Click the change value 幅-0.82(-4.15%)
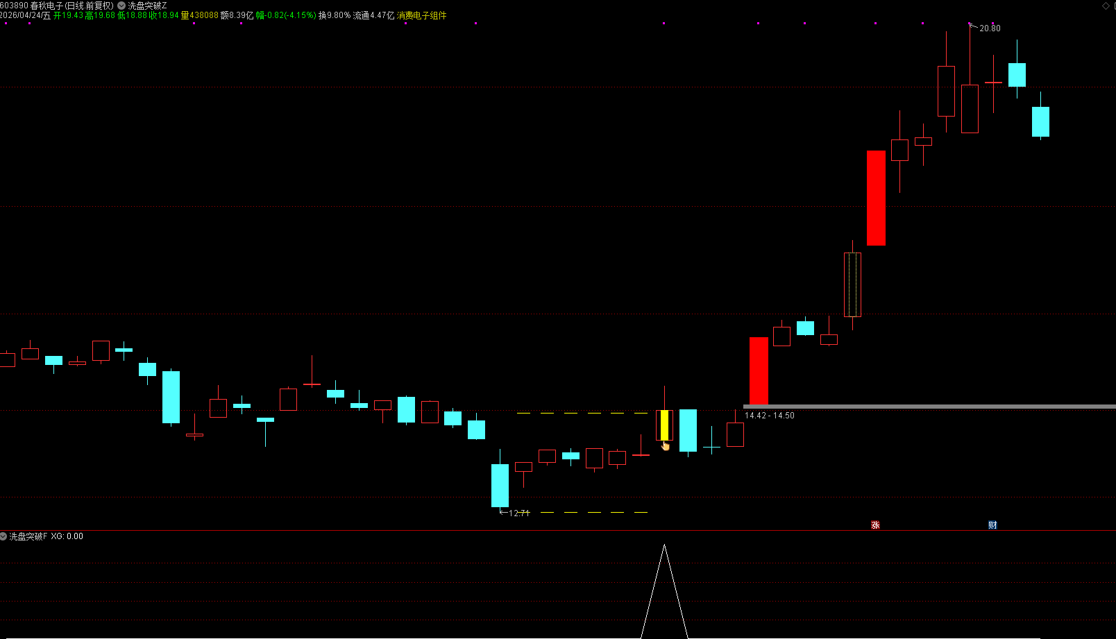This screenshot has width=1116, height=639. pyautogui.click(x=286, y=15)
